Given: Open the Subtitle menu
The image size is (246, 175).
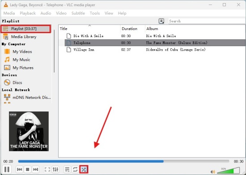Looking at the screenshot, I should tap(78, 13).
